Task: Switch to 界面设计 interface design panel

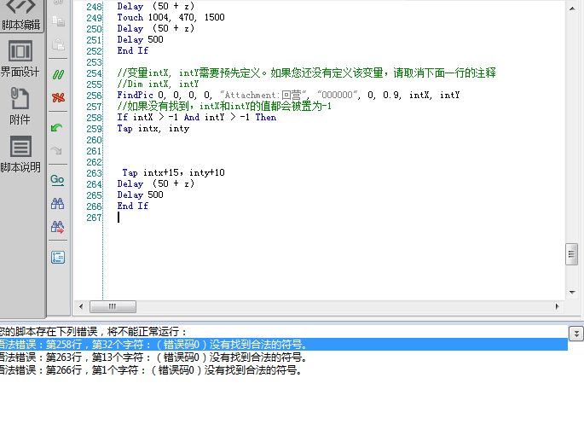Action: tap(20, 58)
